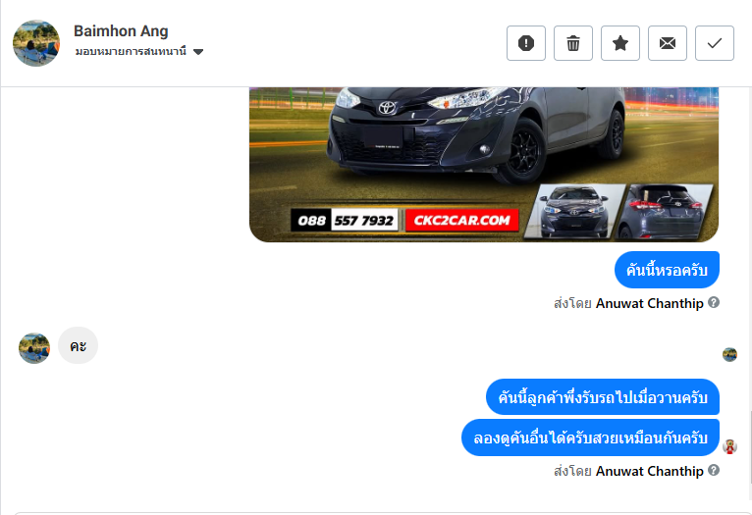Screen dimensions: 752x515
Task: Open the assign conversation dropdown arrow
Action: coord(198,52)
